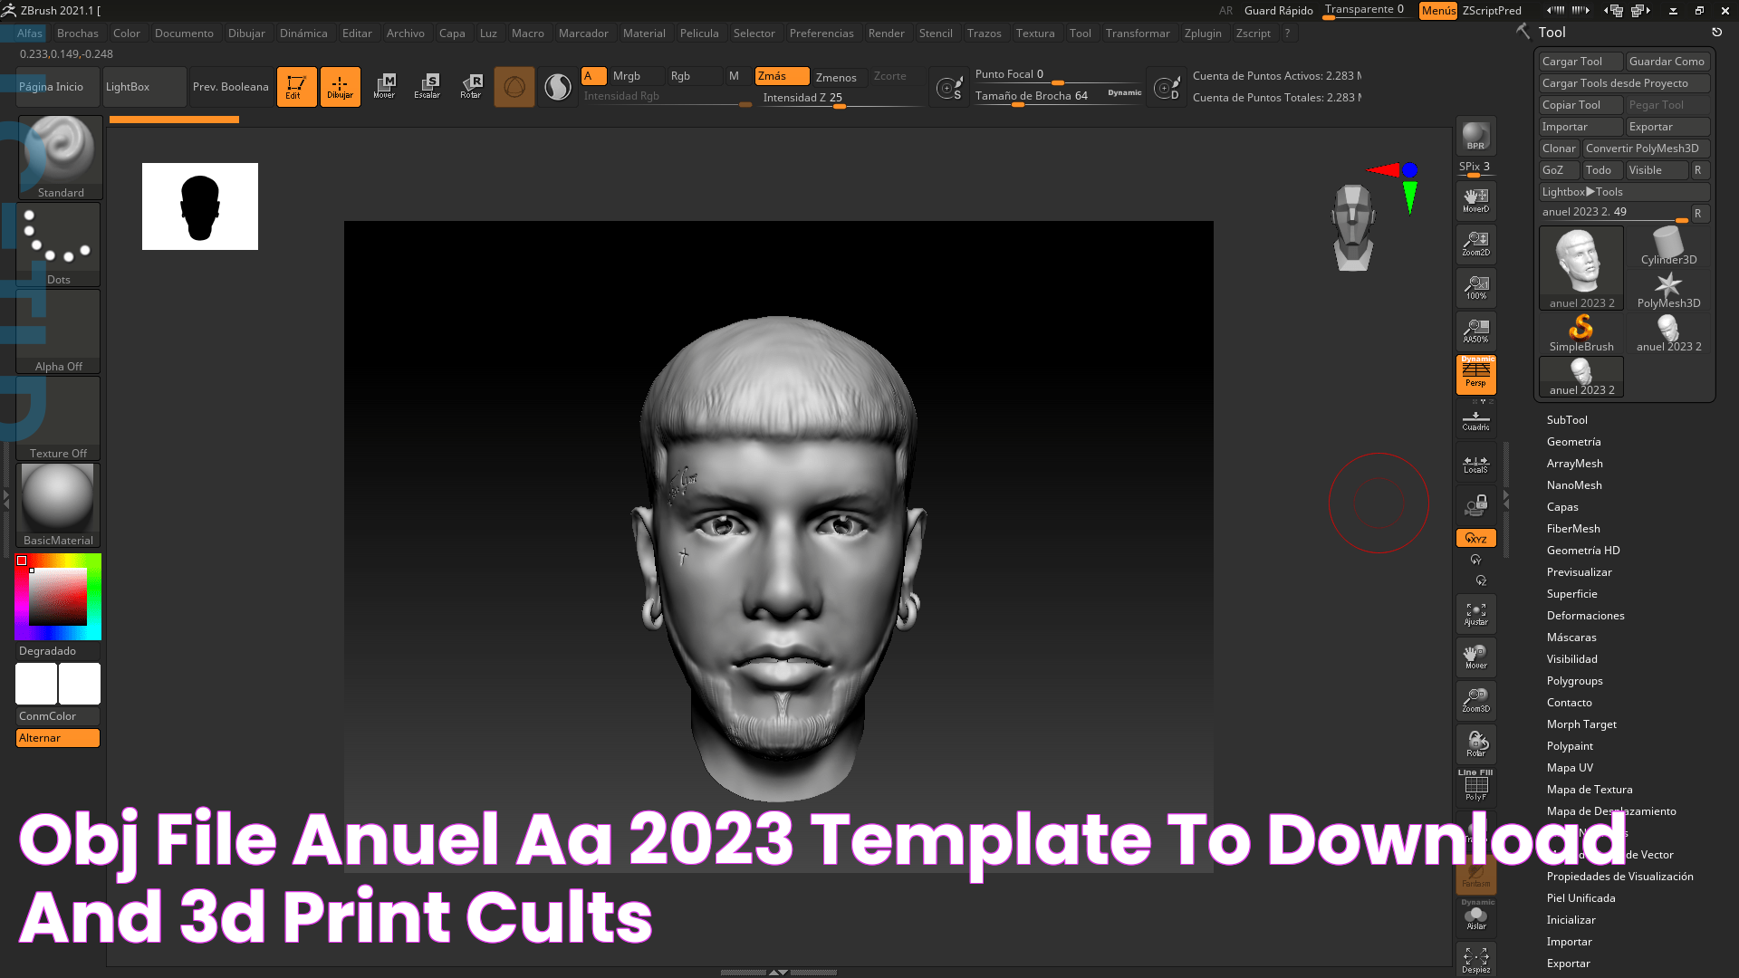Toggle the XYZ rotation mode button
The height and width of the screenshot is (978, 1739).
tap(1476, 538)
